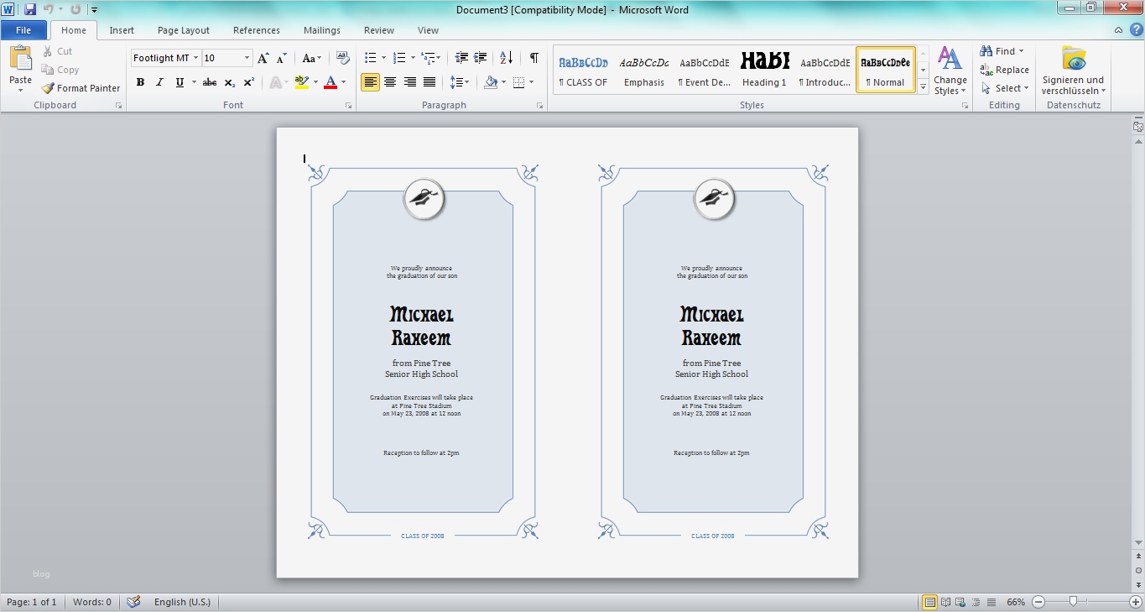Click the zoom slider handle
The height and width of the screenshot is (612, 1145).
point(1073,602)
